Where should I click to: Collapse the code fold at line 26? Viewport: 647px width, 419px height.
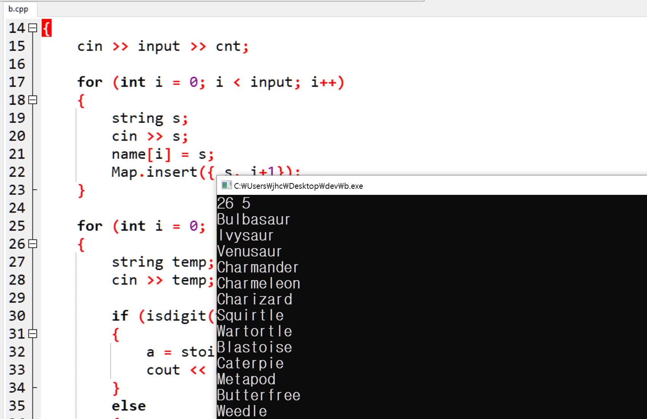[33, 244]
